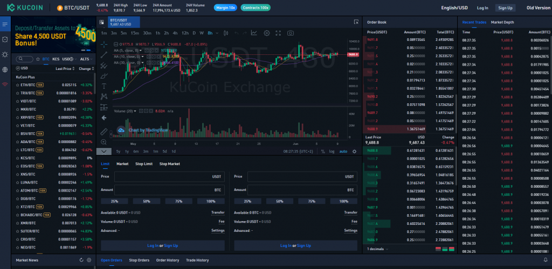Open the Market Depth tab
552x269 pixels.
tap(502, 22)
